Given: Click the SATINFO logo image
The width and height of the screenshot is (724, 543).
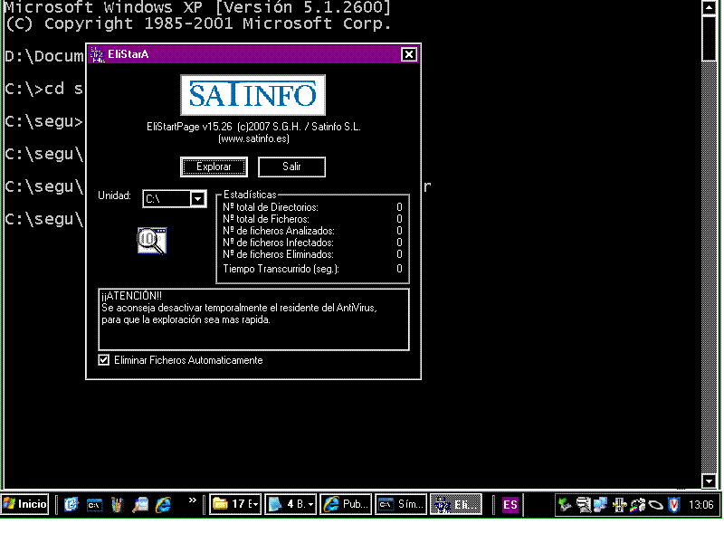Looking at the screenshot, I should pyautogui.click(x=252, y=95).
